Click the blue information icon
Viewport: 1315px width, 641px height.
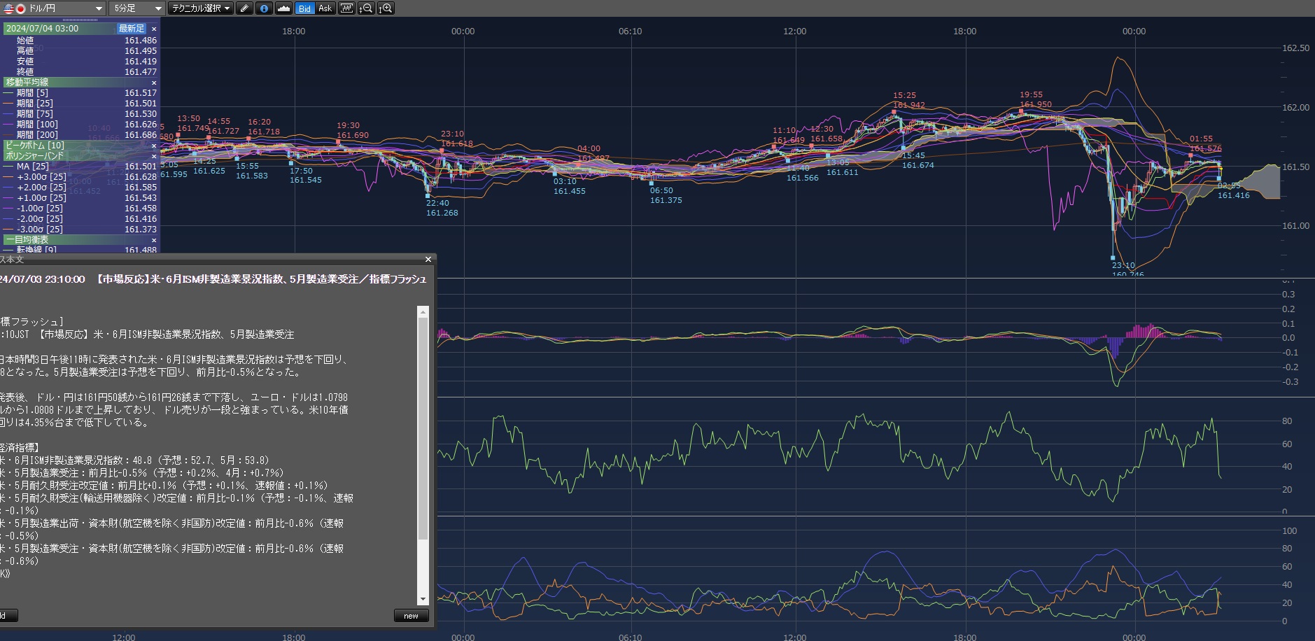pos(264,8)
